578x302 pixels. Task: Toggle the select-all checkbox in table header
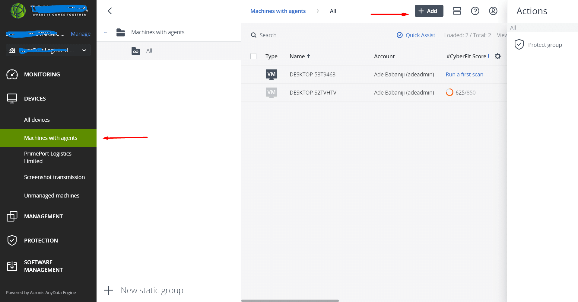[253, 56]
